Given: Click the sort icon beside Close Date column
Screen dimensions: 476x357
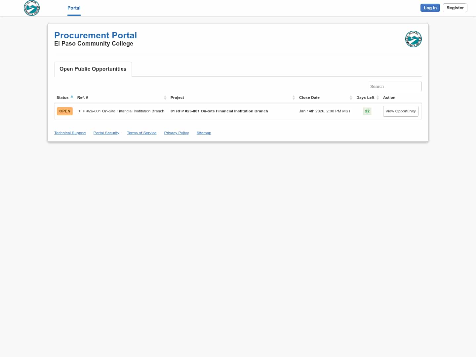Looking at the screenshot, I should coord(351,98).
